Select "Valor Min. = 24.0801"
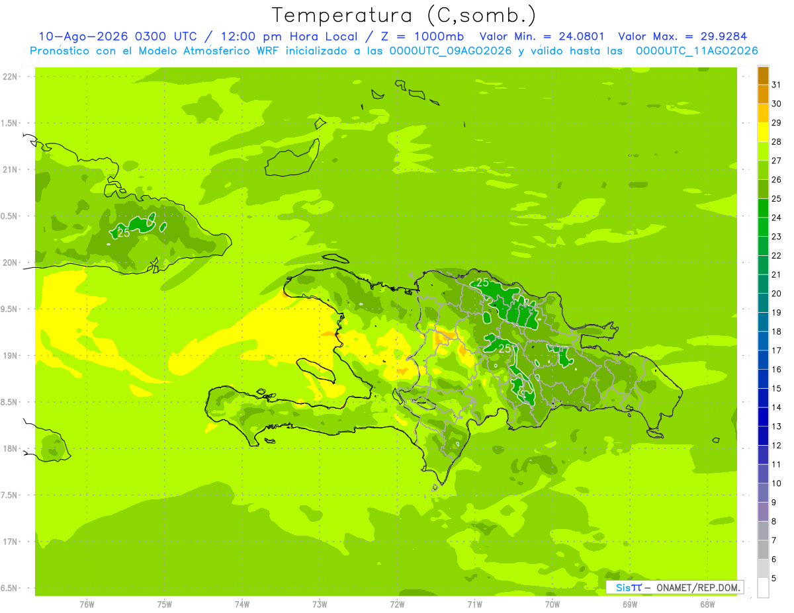 (x=541, y=36)
